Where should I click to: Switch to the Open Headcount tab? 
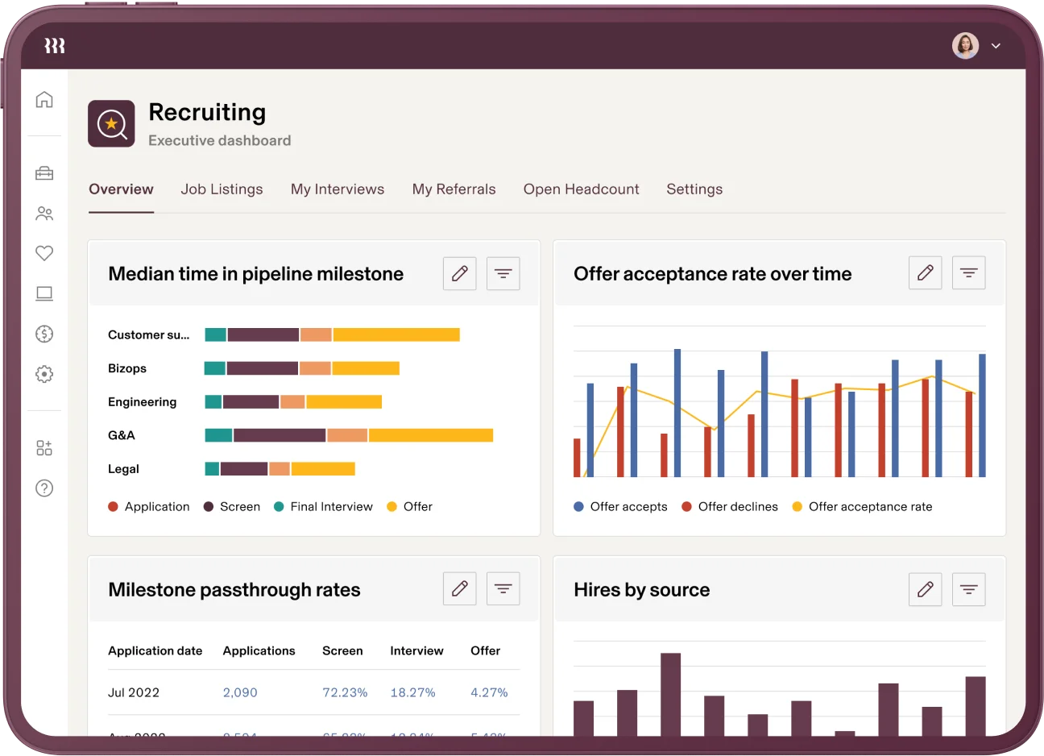pos(581,189)
